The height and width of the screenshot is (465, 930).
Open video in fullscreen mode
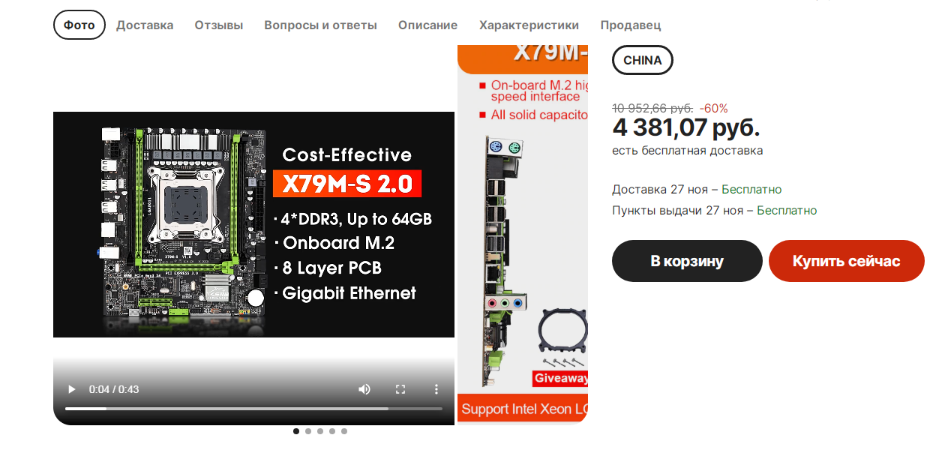click(x=400, y=389)
